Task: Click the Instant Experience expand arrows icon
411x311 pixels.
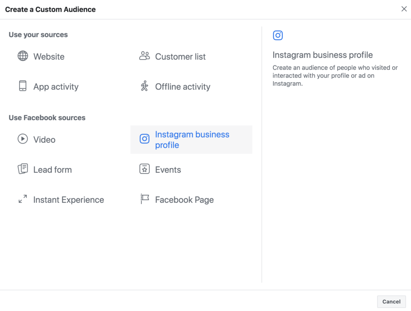Action: point(23,199)
